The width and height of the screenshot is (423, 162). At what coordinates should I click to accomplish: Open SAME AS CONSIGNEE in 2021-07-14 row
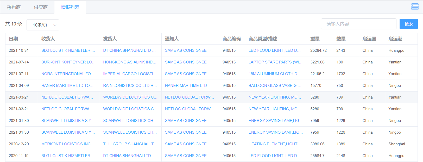coord(186,62)
